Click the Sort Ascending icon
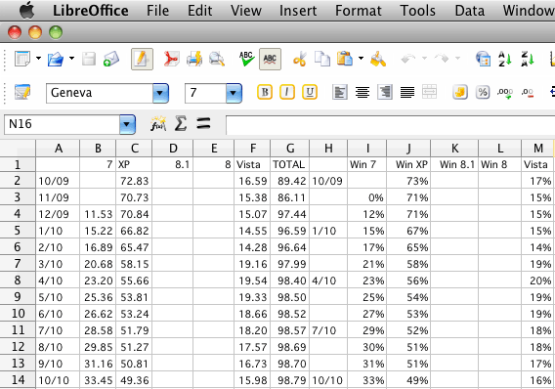The width and height of the screenshot is (555, 389). click(505, 59)
